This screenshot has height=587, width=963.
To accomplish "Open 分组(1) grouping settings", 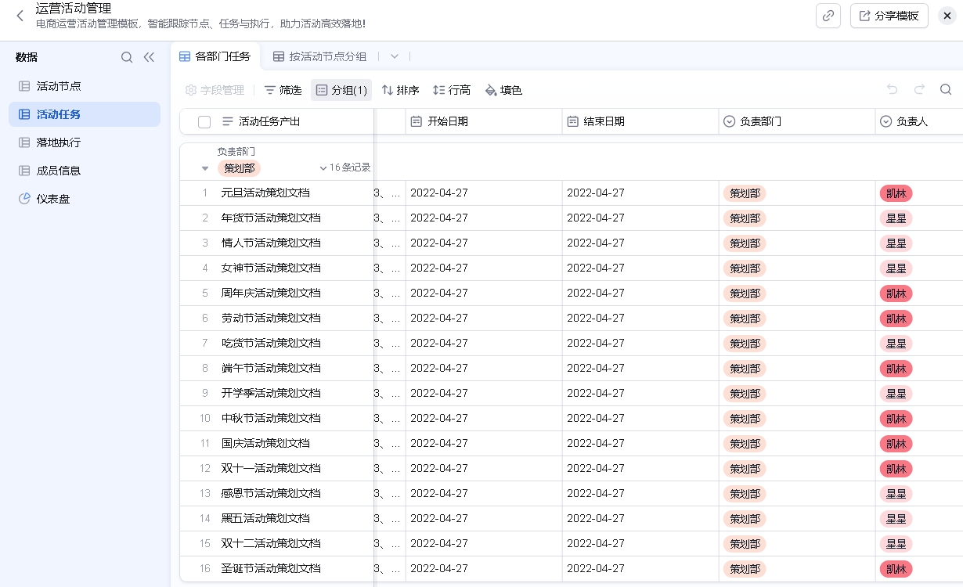I will [x=341, y=90].
